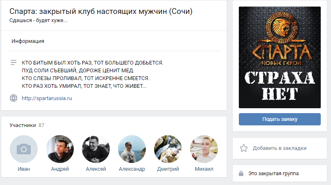Click the name Иван under the avatar
The height and width of the screenshot is (185, 331).
coord(24,169)
